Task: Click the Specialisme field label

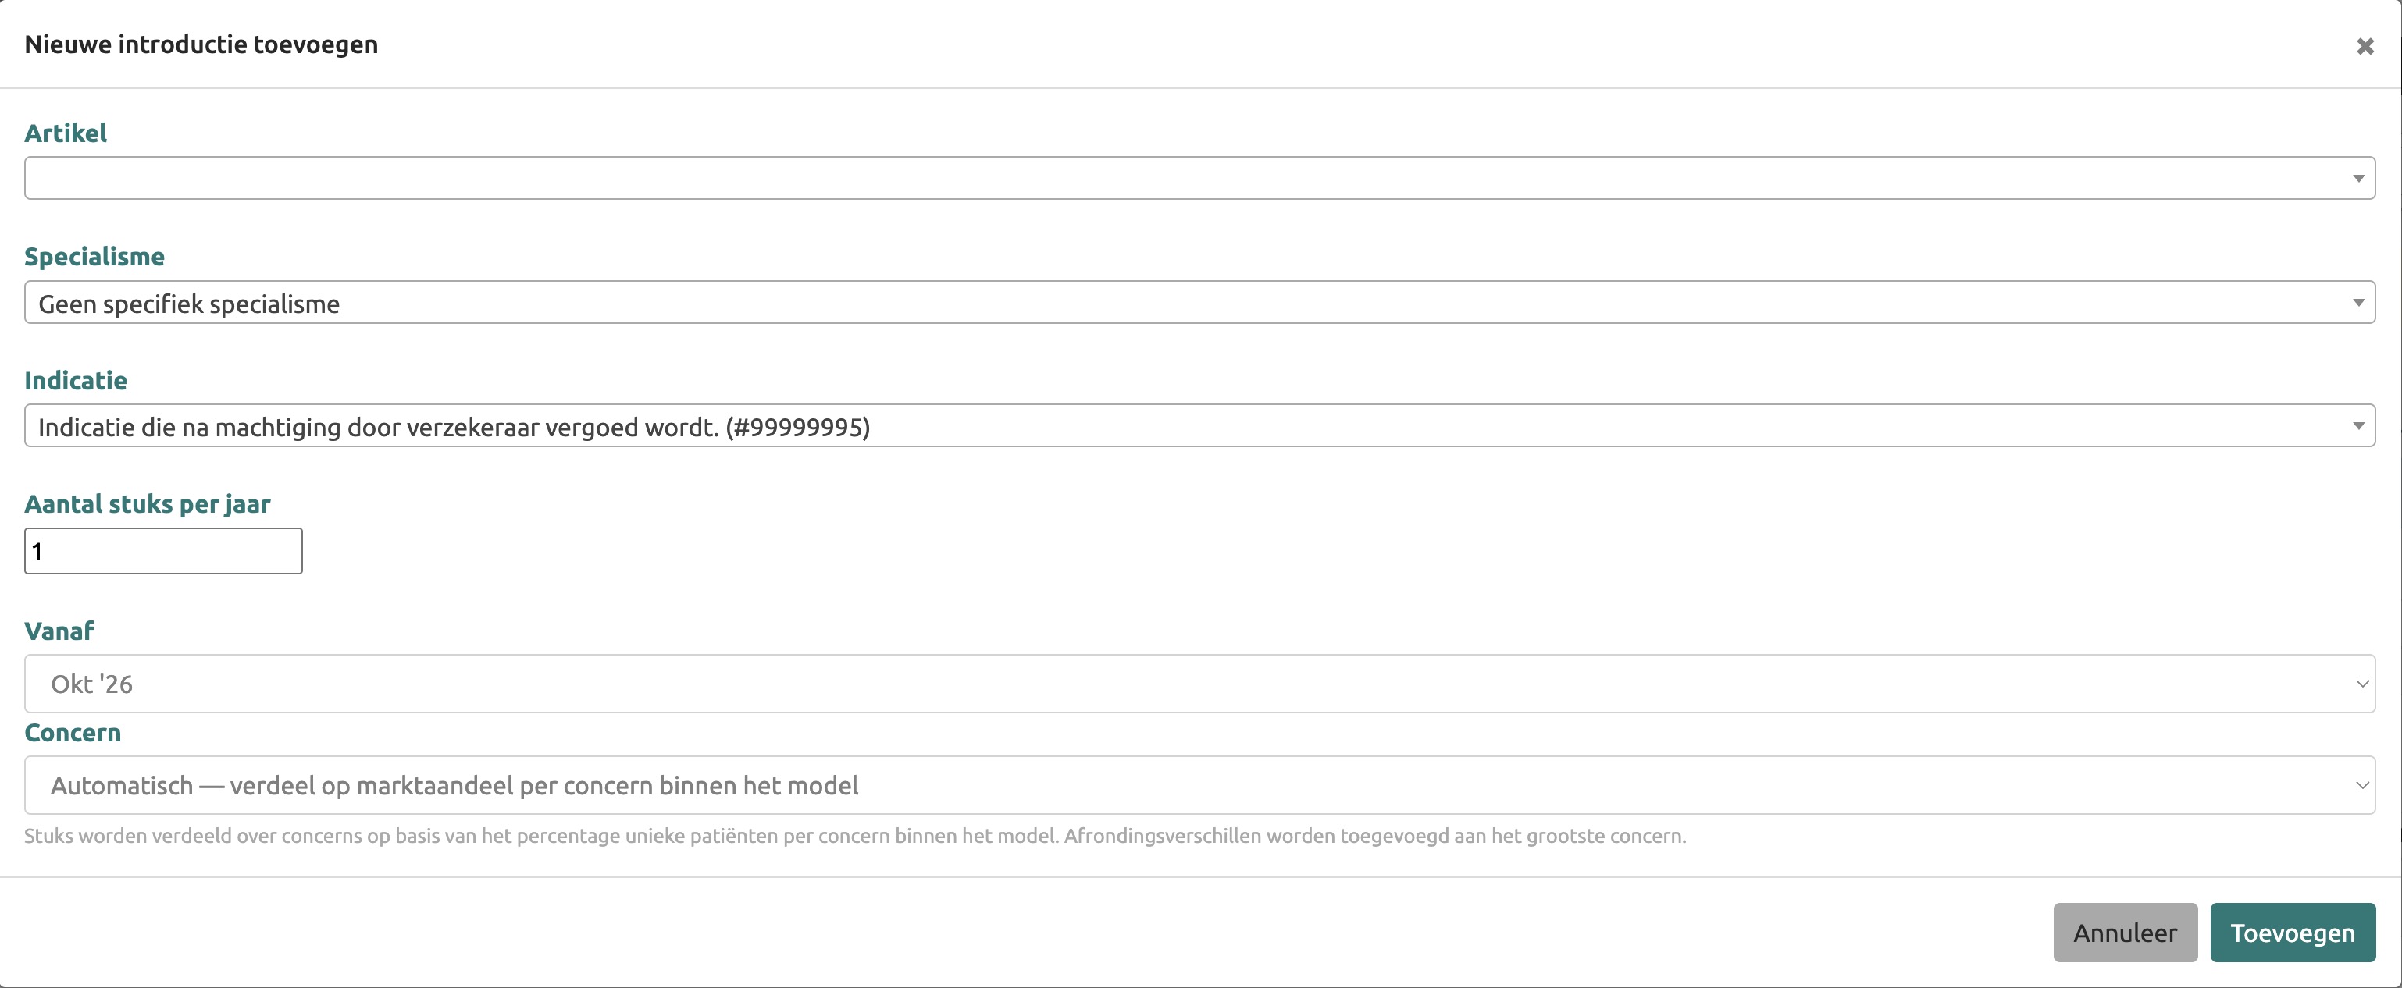Action: tap(94, 258)
